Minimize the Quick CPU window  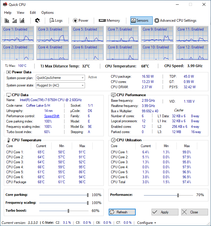click(177, 4)
